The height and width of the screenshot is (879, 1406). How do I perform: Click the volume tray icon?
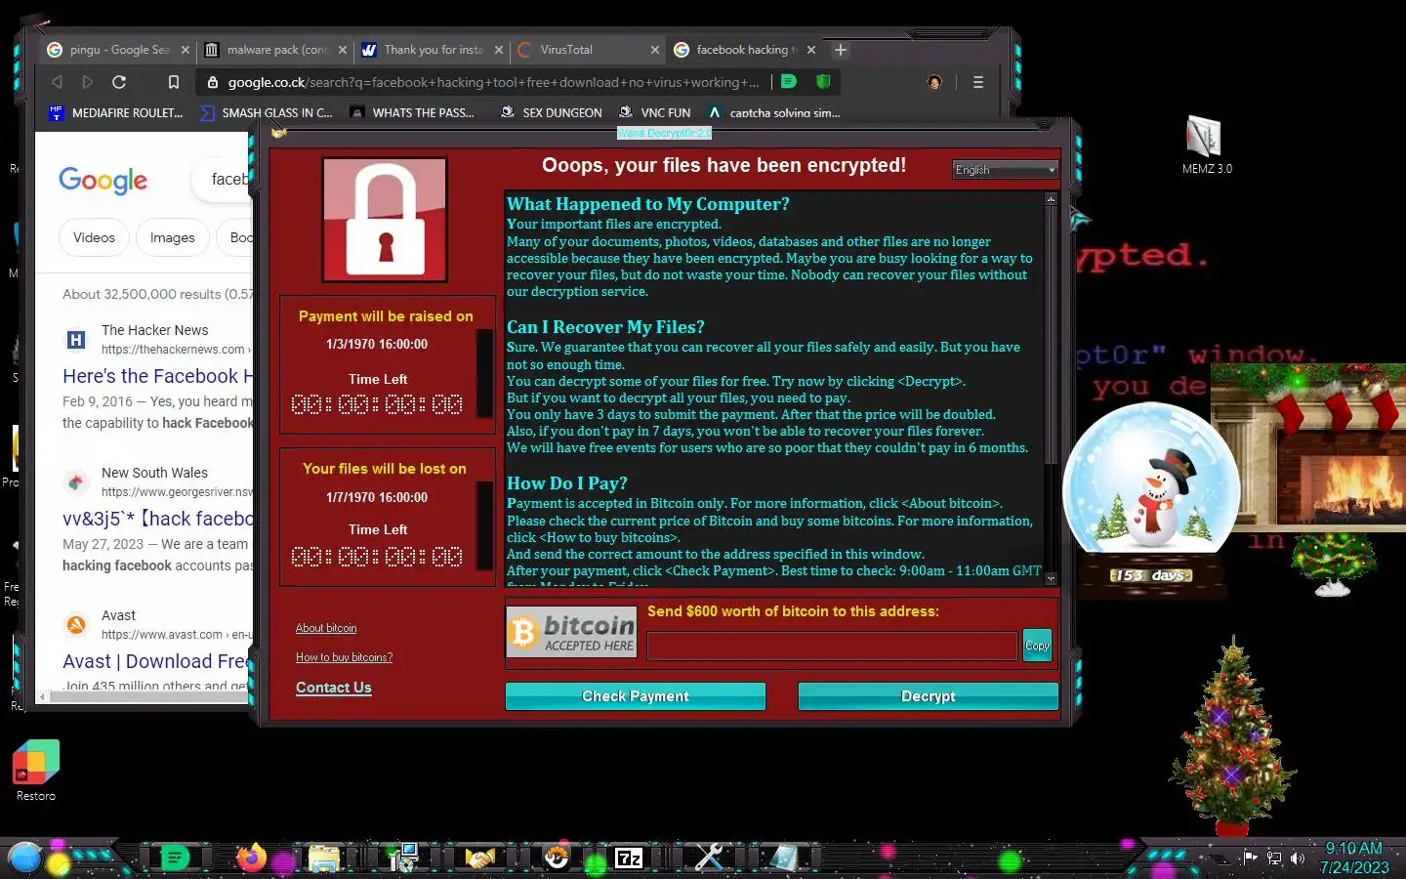pyautogui.click(x=1298, y=858)
